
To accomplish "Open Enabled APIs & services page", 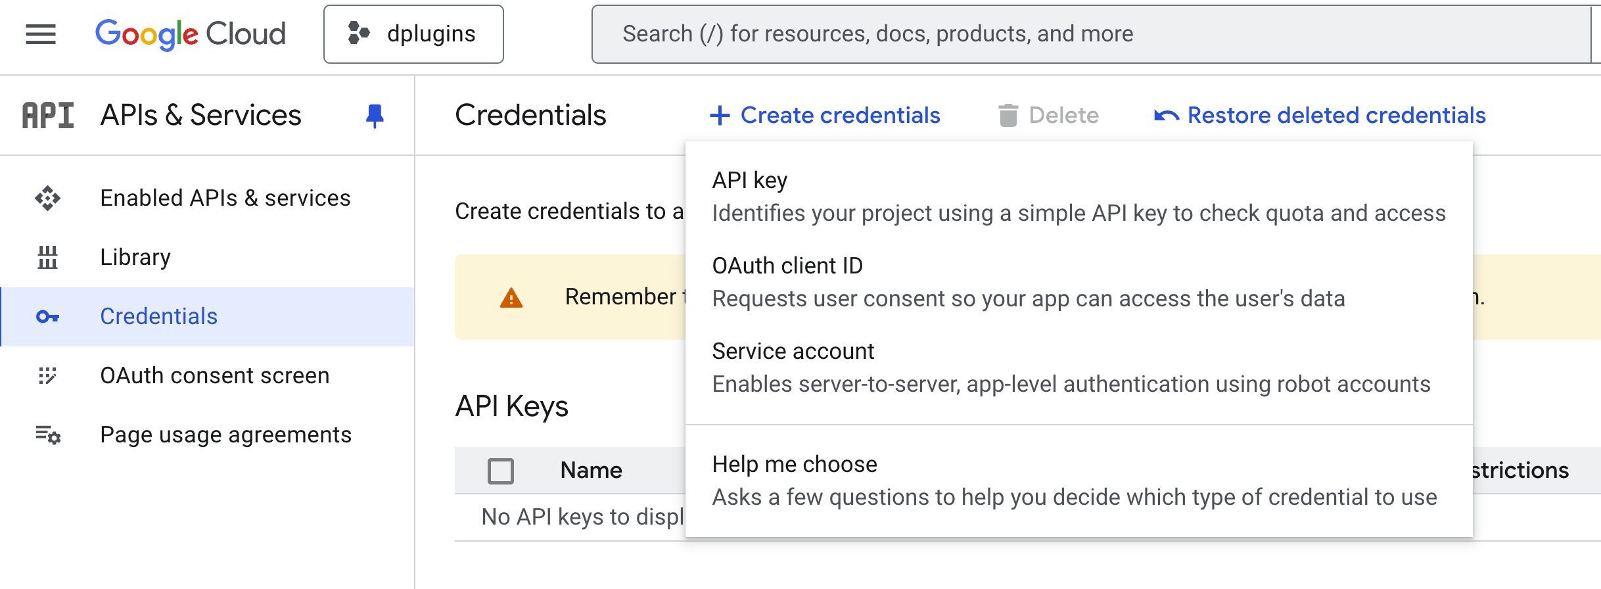I will click(x=208, y=198).
